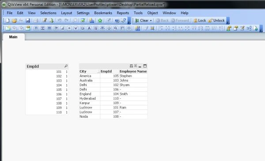
Task: Create a Button object icon
Action: point(83,28)
